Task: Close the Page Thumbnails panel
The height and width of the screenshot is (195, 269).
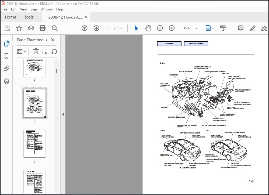Action: click(x=53, y=40)
